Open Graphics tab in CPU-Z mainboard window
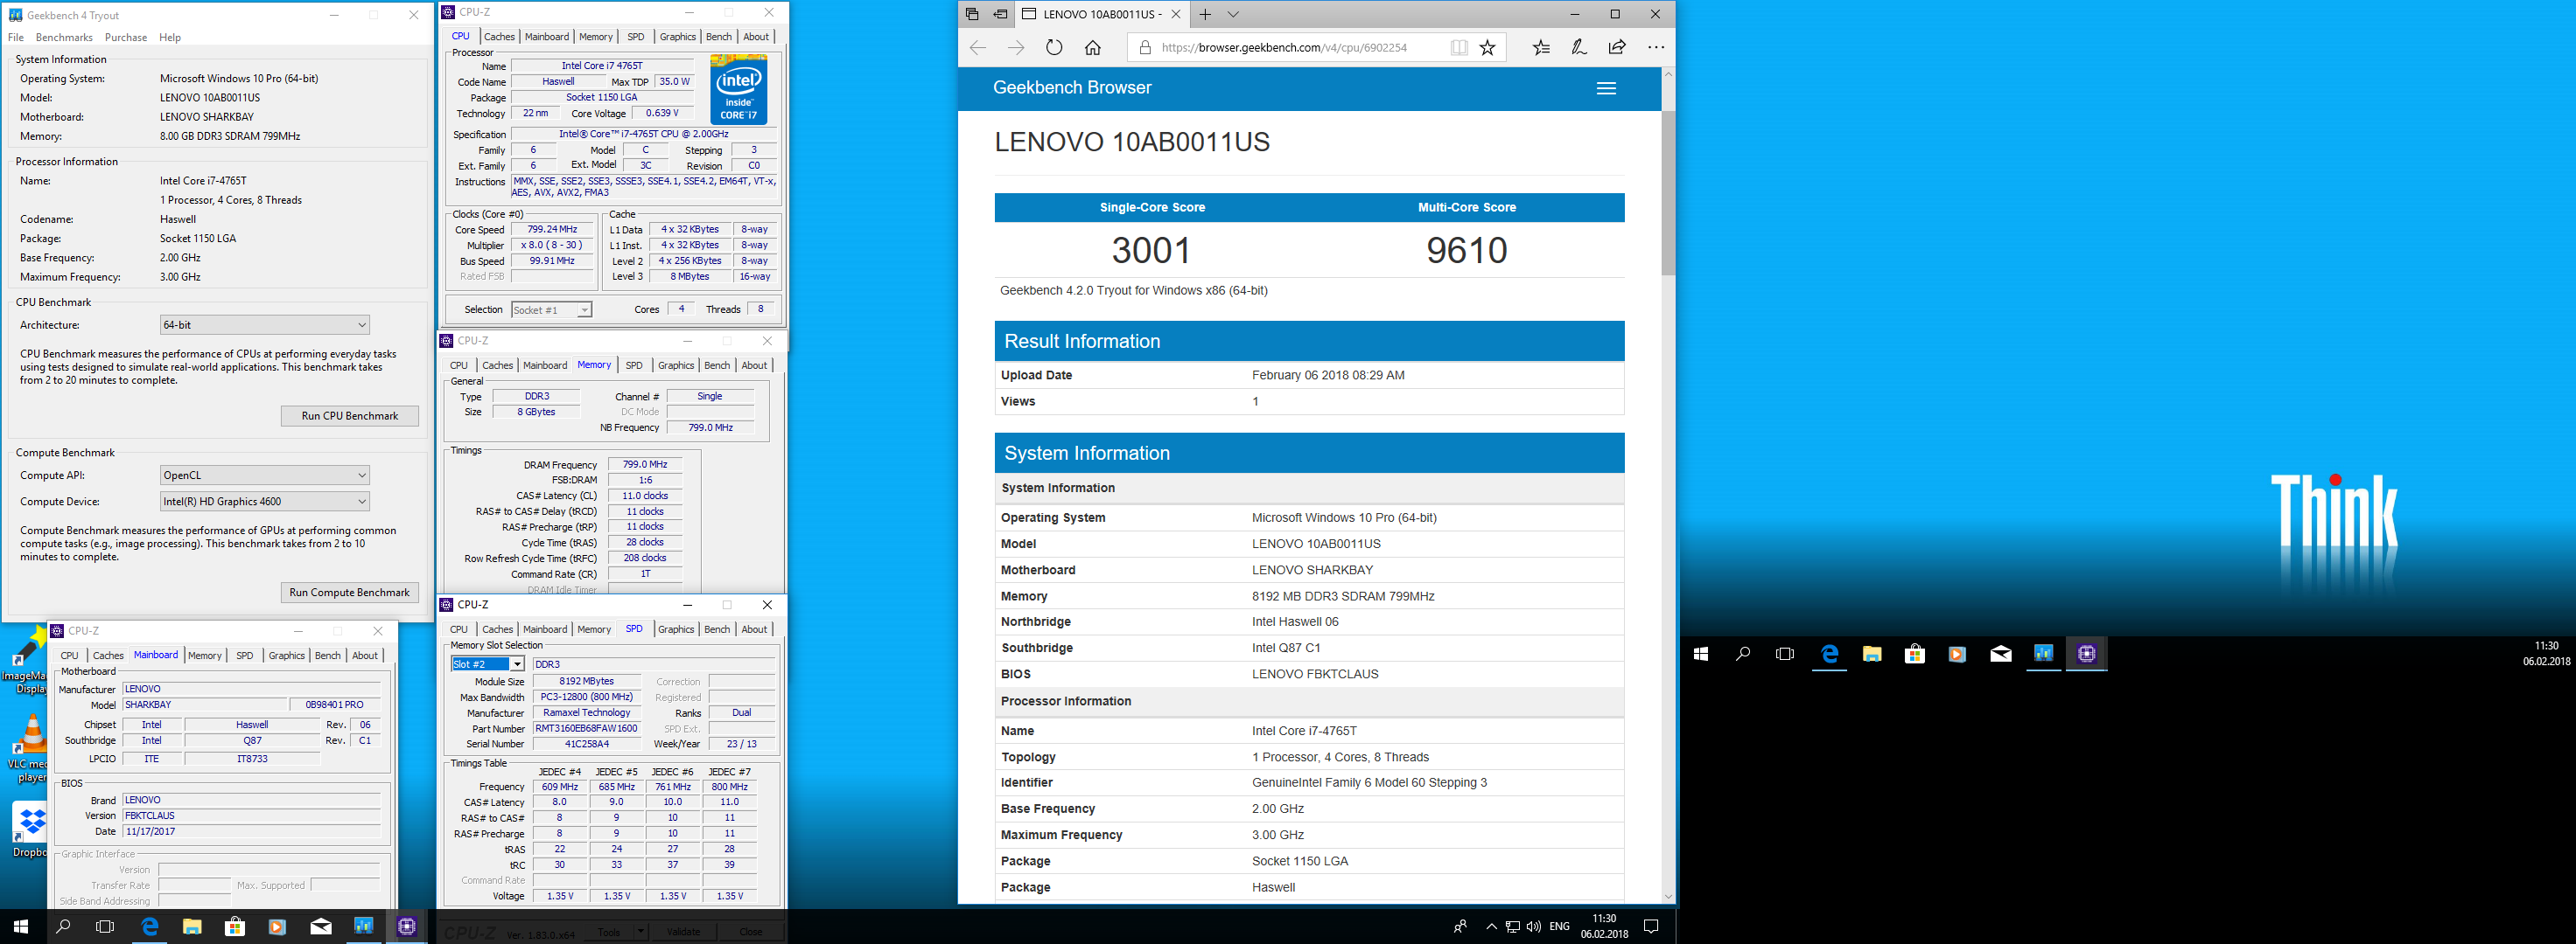2576x944 pixels. [286, 656]
